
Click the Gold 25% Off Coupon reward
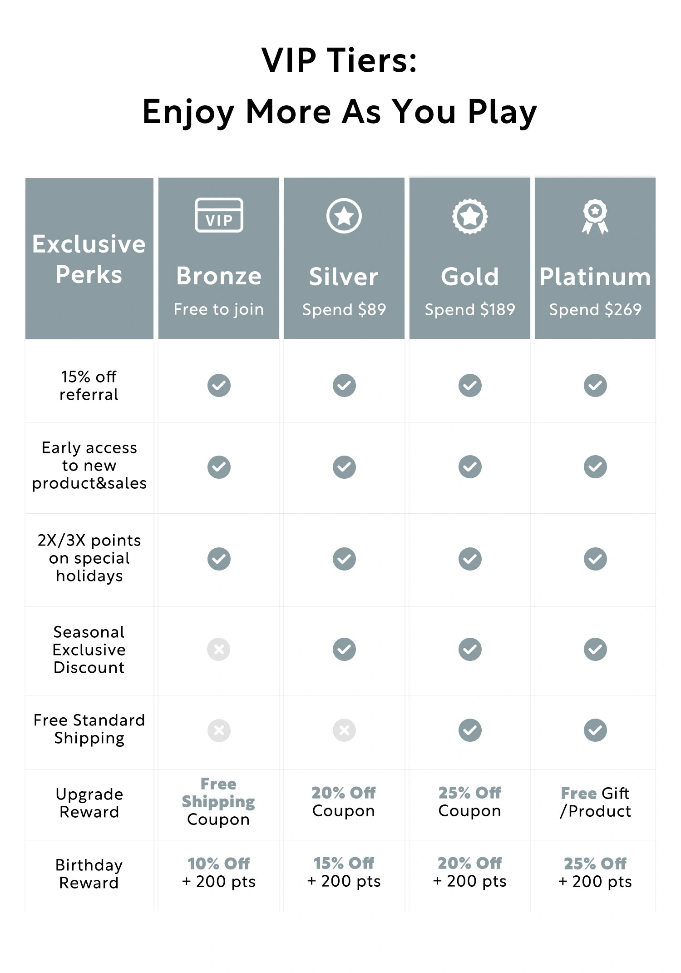click(470, 802)
